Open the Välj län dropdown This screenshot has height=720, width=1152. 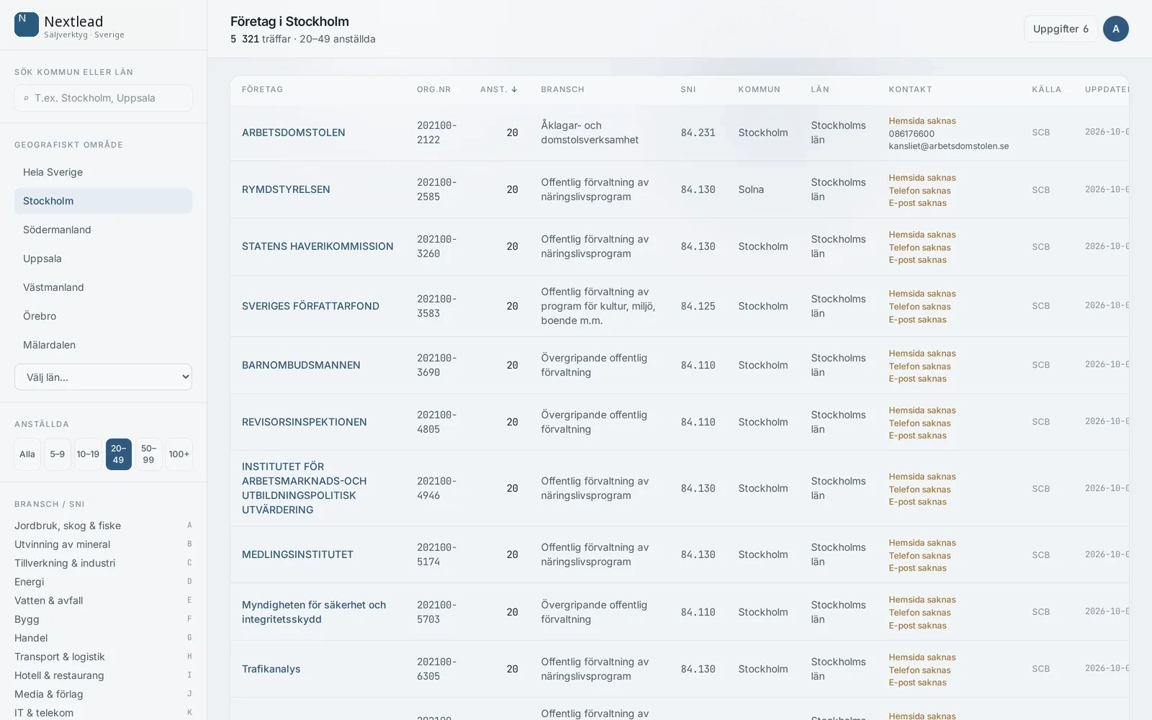click(103, 377)
